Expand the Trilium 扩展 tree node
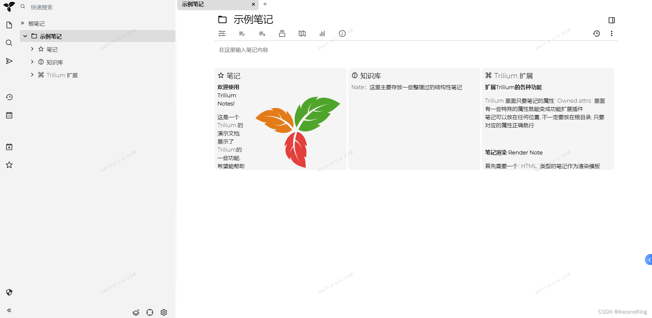652x318 pixels. pyautogui.click(x=32, y=75)
